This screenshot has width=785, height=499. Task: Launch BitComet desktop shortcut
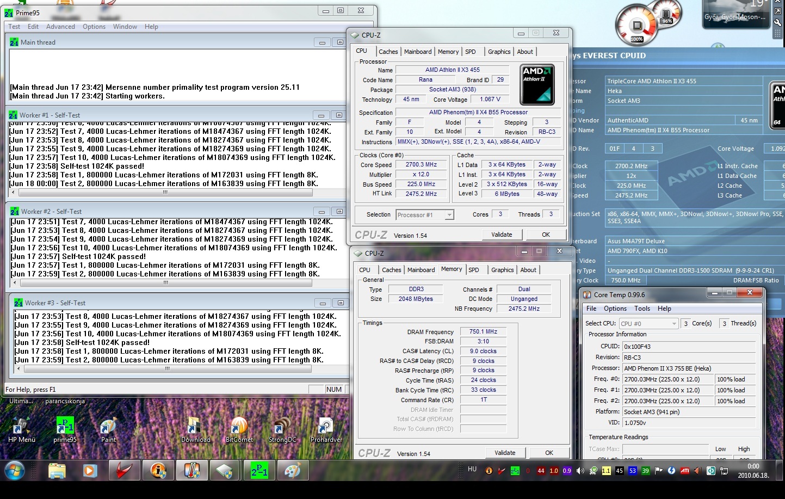239,430
